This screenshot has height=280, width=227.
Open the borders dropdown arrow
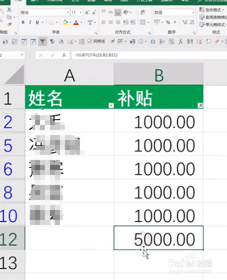tap(56, 22)
